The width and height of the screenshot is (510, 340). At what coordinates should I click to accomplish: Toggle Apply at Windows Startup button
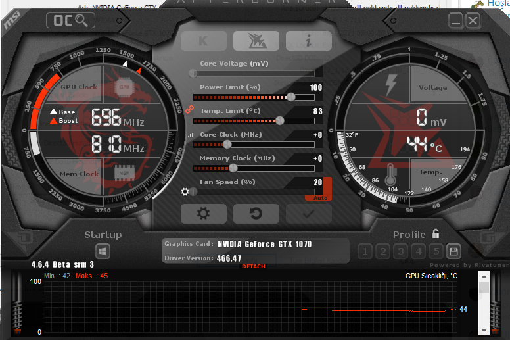point(103,251)
